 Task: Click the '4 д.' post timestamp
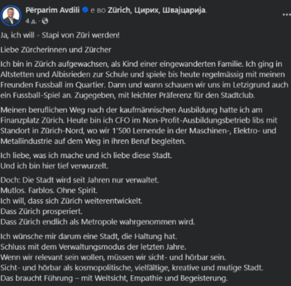(31, 21)
